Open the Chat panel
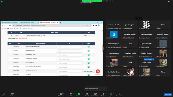Screen dimensions: 173x97 (71, 94)
